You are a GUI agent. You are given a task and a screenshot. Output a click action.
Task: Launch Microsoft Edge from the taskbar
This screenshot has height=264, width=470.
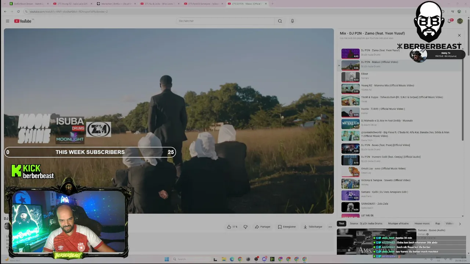pos(232,259)
